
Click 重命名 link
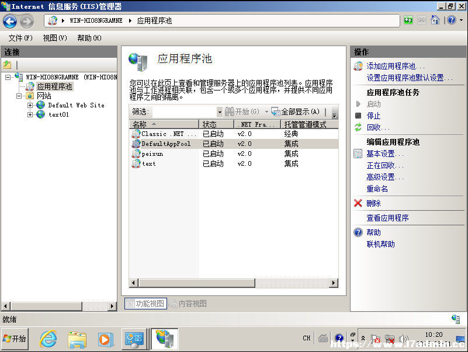point(377,189)
